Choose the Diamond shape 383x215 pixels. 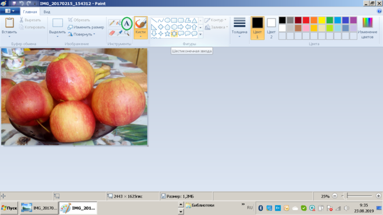point(161,27)
